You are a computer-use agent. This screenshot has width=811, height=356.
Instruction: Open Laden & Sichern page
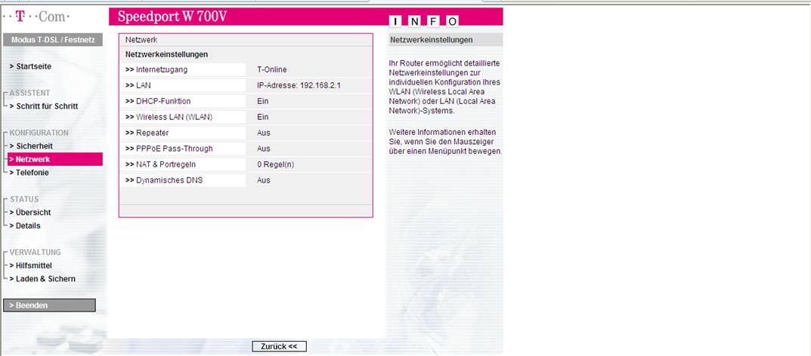[x=42, y=278]
